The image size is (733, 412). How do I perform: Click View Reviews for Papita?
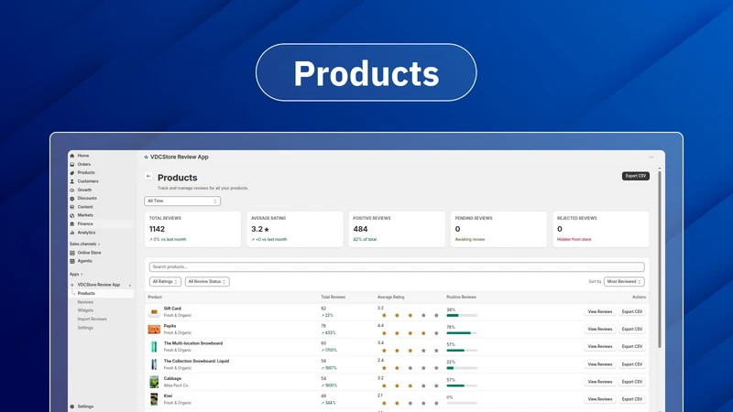600,330
